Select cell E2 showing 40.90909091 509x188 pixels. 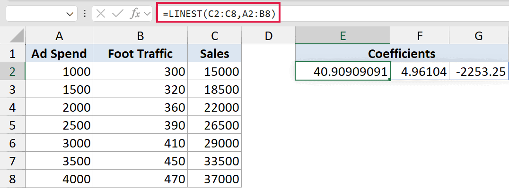[343, 71]
